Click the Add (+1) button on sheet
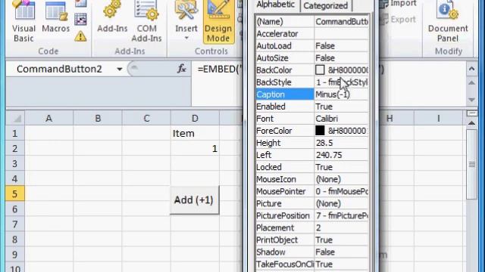 194,199
